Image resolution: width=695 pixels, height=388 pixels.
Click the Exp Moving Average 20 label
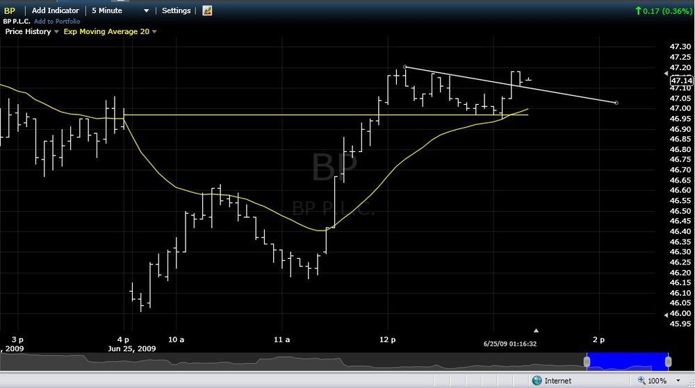pyautogui.click(x=106, y=31)
